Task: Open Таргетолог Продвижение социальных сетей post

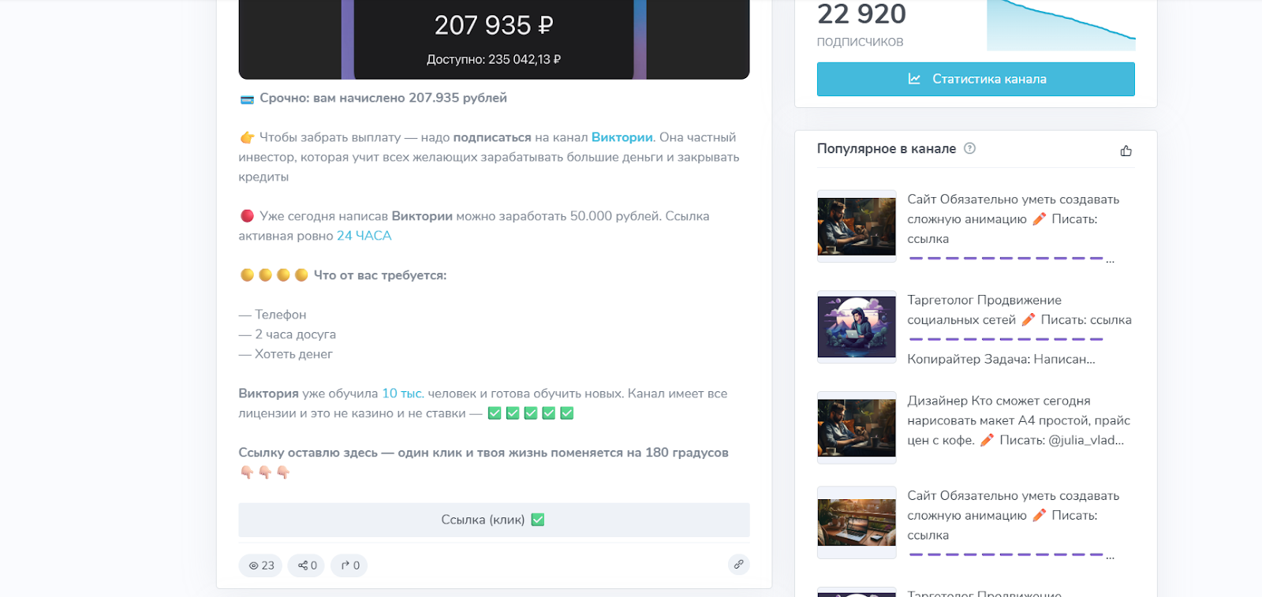Action: [x=1018, y=310]
